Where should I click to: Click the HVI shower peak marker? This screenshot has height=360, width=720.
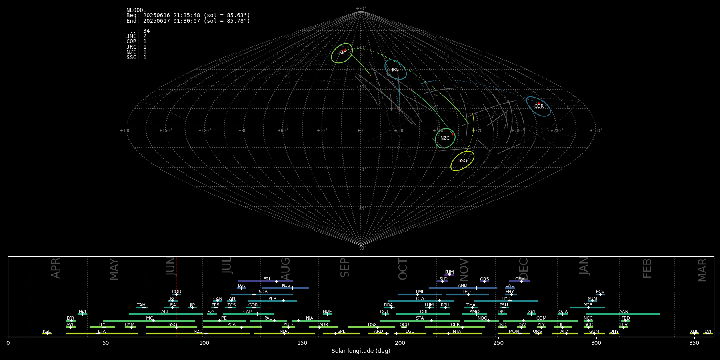[x=82, y=314]
